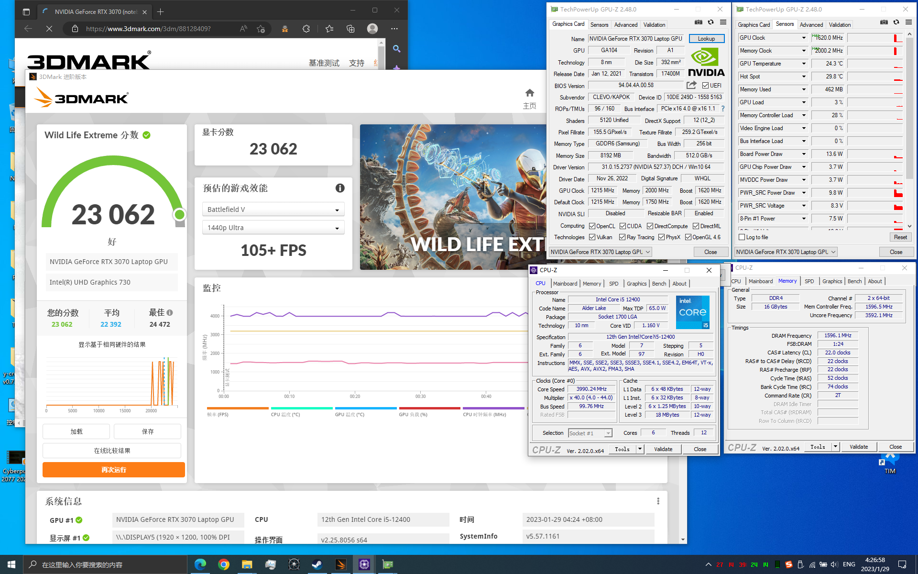Switch to Advanced tab in GPU-Z Graphics Card window
The height and width of the screenshot is (574, 918).
click(x=625, y=25)
